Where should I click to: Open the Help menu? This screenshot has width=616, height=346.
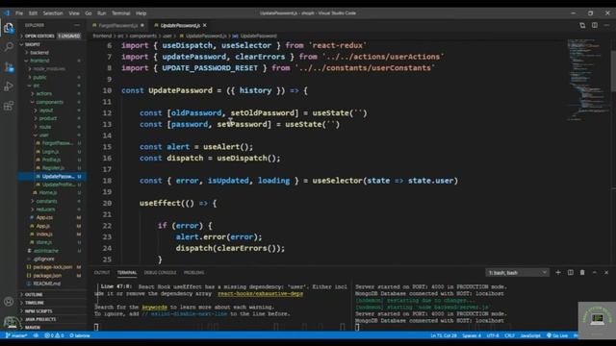[x=141, y=13]
